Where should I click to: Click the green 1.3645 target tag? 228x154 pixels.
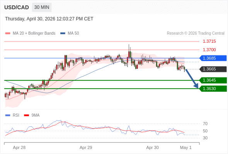213,80
